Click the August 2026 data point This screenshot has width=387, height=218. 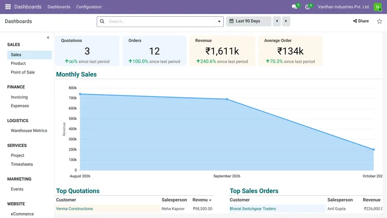80,94
